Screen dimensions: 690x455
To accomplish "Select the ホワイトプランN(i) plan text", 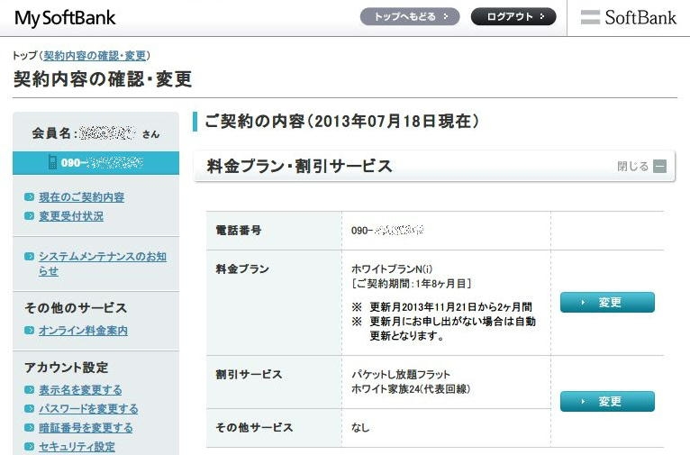I will click(392, 268).
